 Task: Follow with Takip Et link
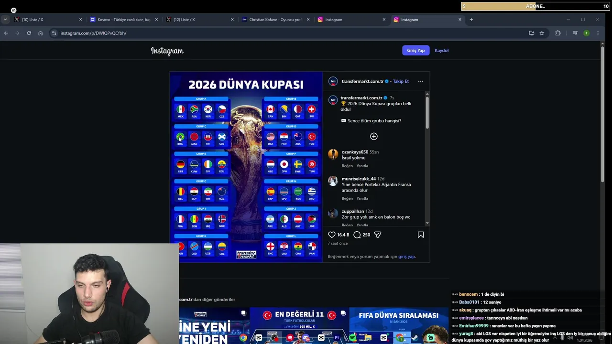401,81
